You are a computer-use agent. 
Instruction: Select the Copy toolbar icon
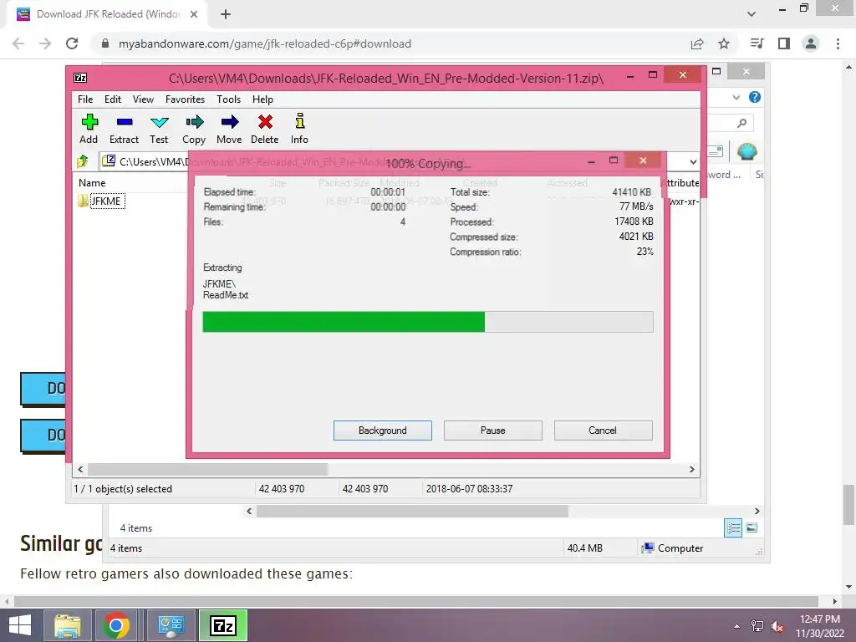coord(194,129)
